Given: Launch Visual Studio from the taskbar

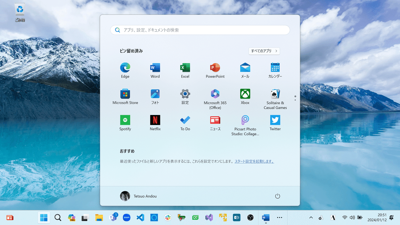Looking at the screenshot, I should tap(209, 218).
